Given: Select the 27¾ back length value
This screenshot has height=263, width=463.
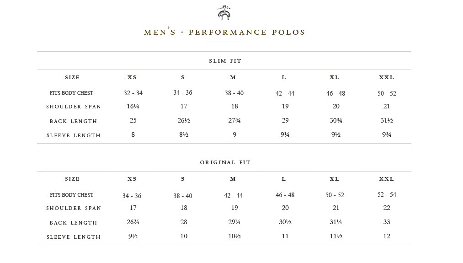Looking at the screenshot, I should [x=234, y=121].
